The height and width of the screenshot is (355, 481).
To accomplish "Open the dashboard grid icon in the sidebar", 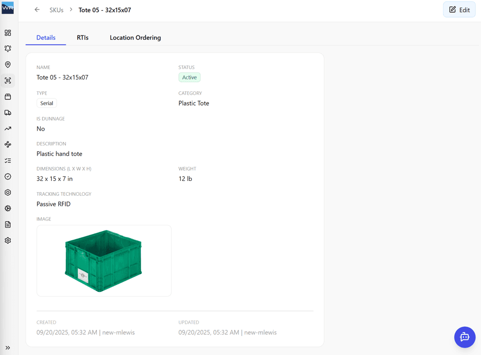I will pyautogui.click(x=7, y=33).
